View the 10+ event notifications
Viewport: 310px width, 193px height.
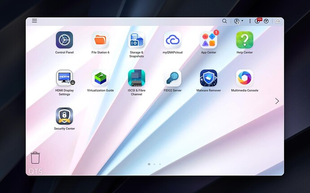[x=258, y=21]
